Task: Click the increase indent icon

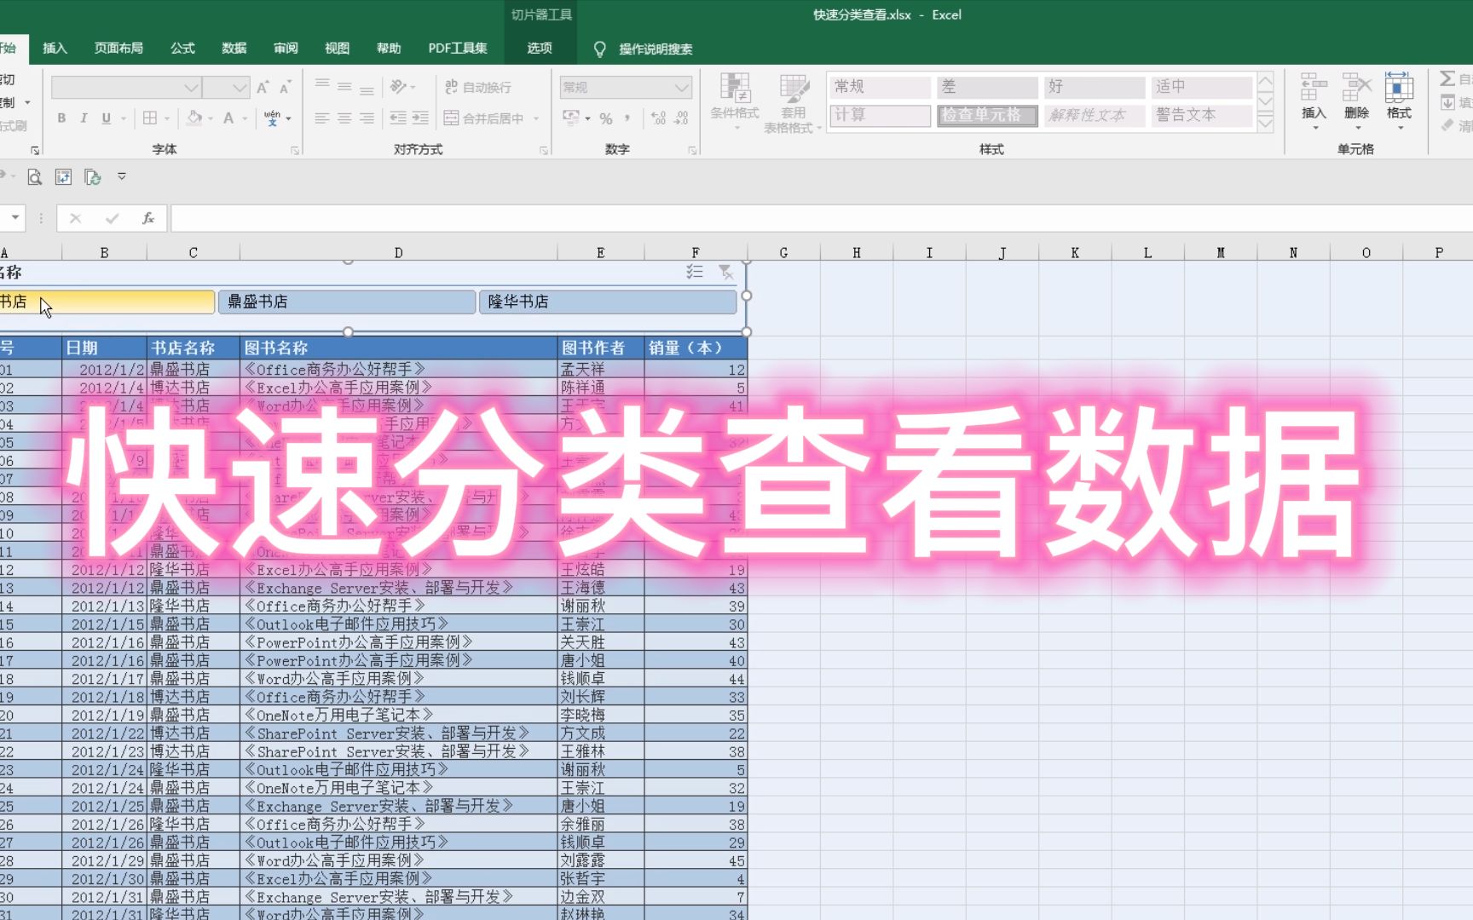Action: (x=420, y=118)
